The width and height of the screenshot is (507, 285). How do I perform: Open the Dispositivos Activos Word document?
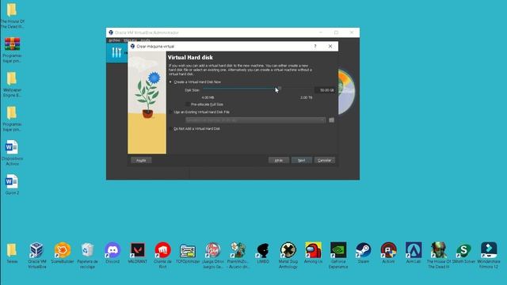(12, 153)
